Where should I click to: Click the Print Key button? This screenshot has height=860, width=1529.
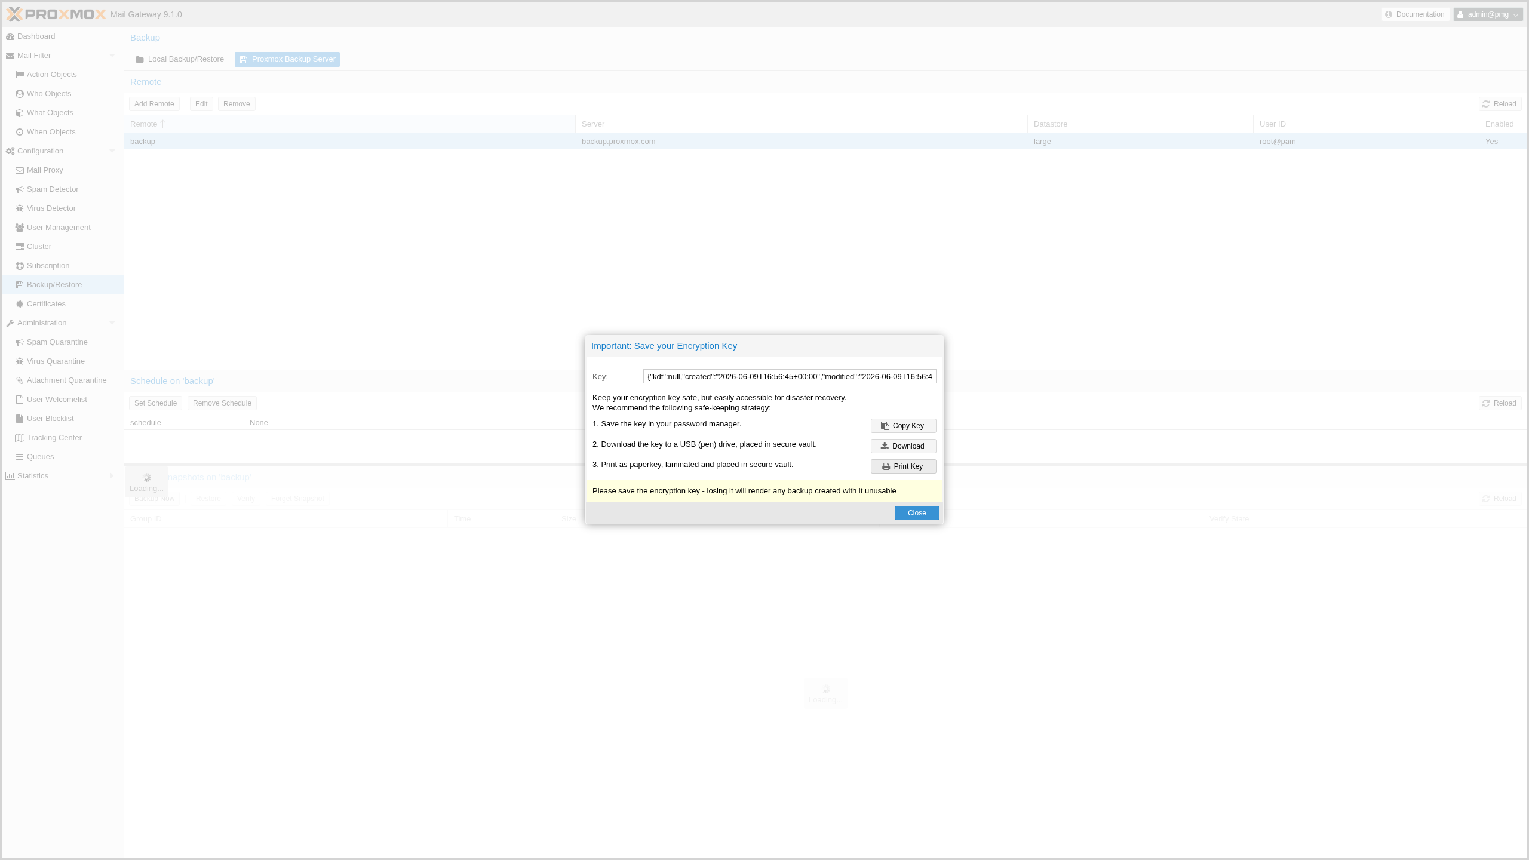coord(903,466)
